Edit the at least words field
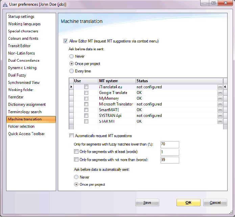235x217 pixels. point(170,152)
